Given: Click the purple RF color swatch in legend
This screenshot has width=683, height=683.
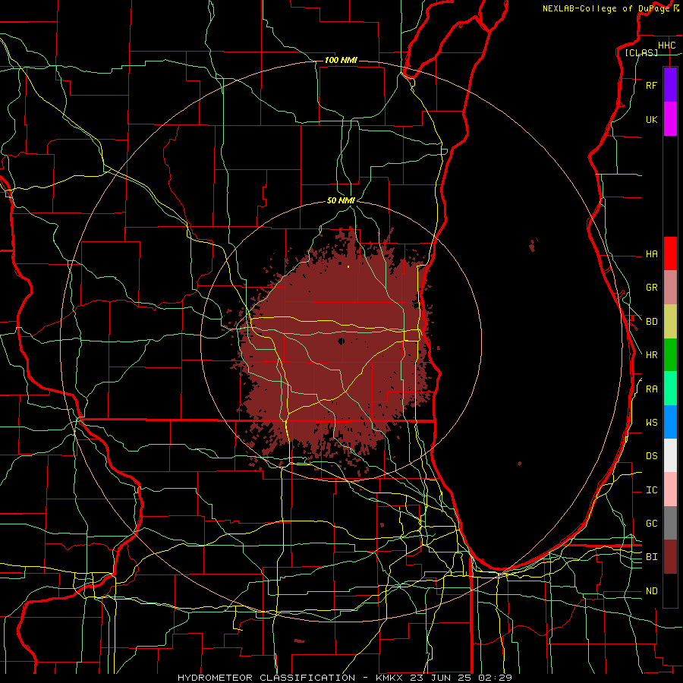Looking at the screenshot, I should tap(670, 85).
